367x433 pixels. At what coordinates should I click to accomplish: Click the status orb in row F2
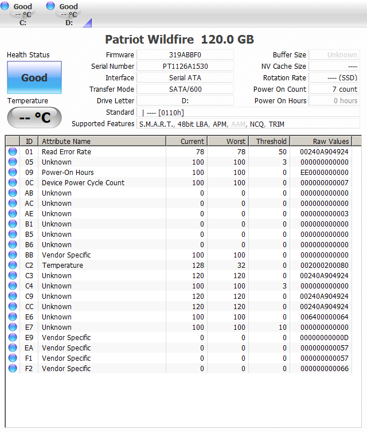click(x=13, y=369)
